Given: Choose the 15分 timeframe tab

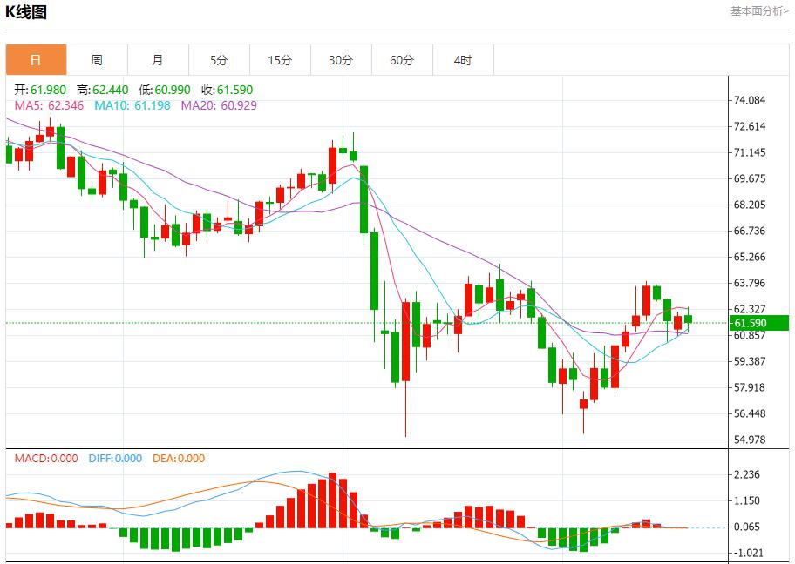Looking at the screenshot, I should click(280, 60).
